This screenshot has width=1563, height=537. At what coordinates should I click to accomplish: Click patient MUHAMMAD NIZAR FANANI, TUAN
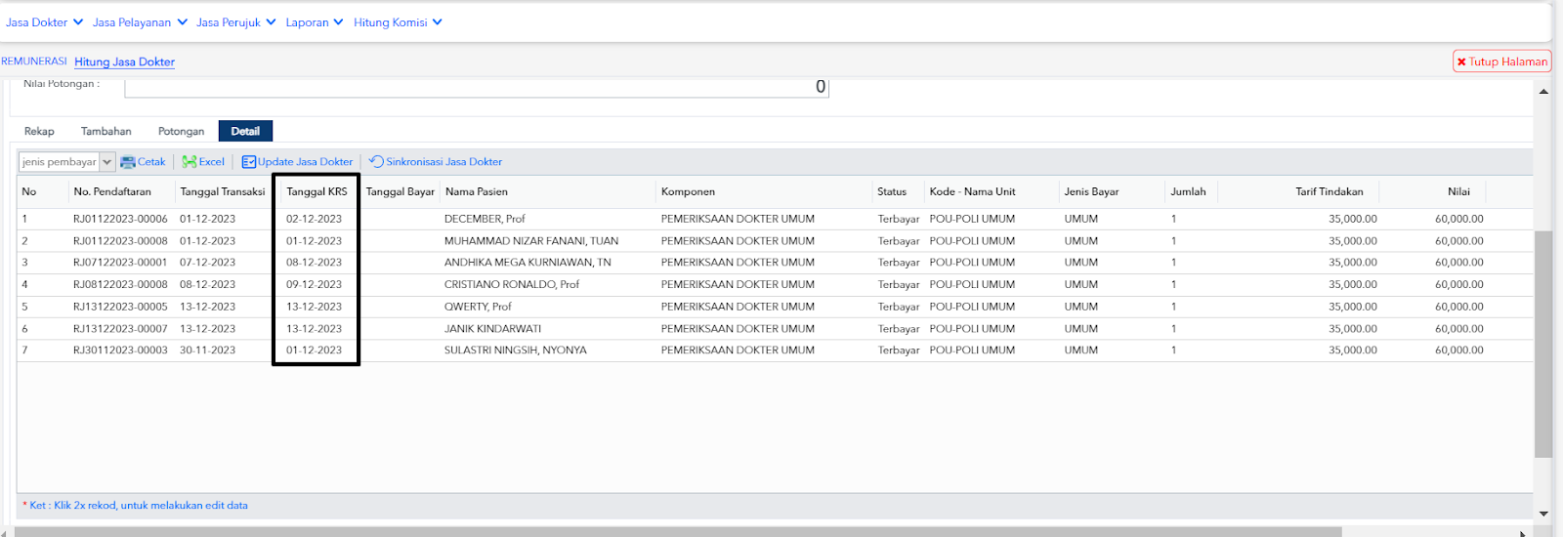531,241
